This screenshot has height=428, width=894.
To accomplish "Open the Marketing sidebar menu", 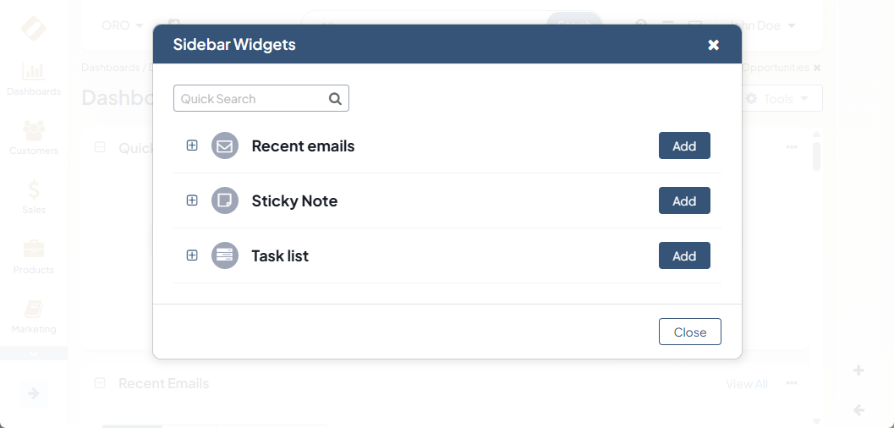I will click(x=34, y=316).
